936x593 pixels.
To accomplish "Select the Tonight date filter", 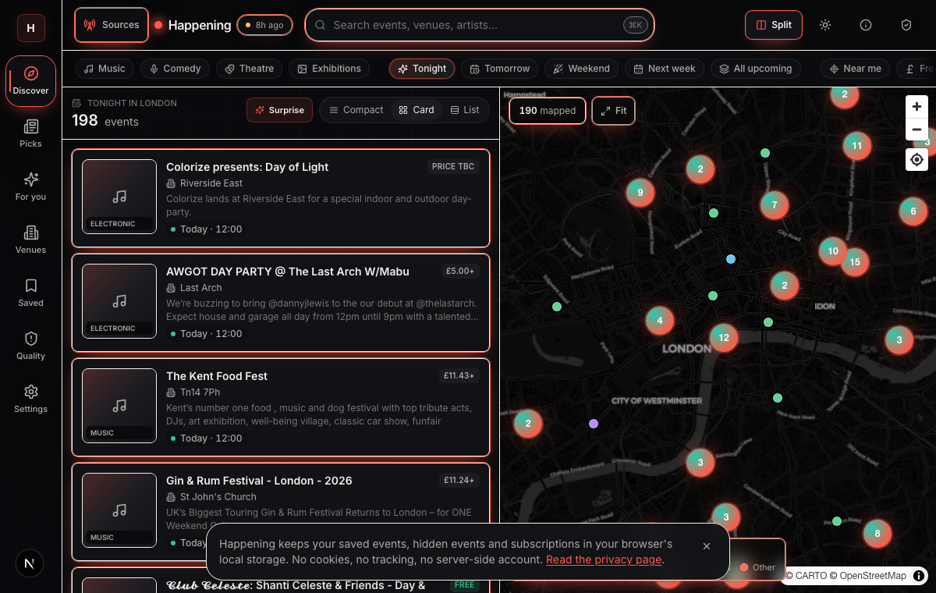I will pyautogui.click(x=422, y=69).
